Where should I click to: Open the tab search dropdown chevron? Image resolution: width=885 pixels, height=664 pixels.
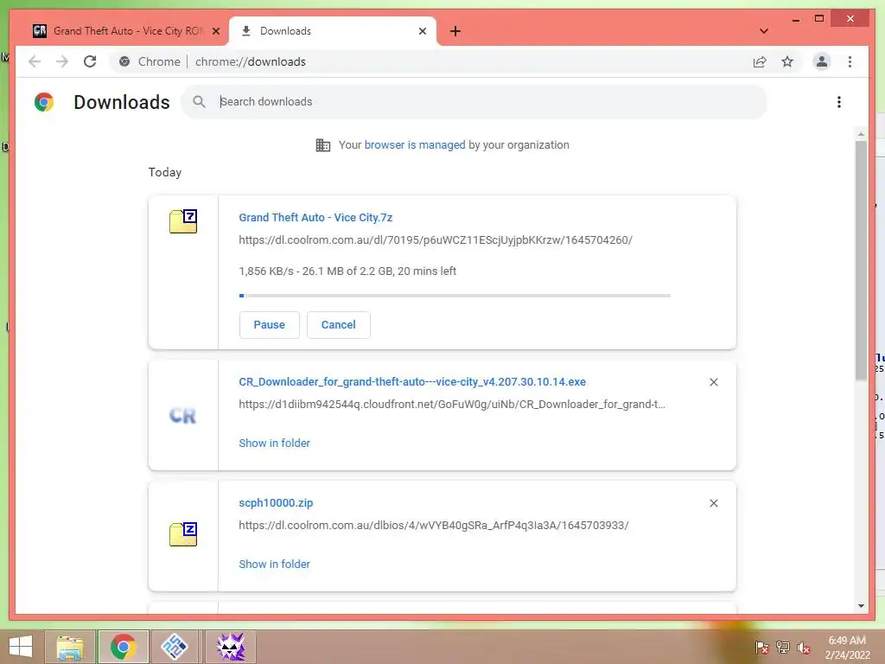coord(764,31)
